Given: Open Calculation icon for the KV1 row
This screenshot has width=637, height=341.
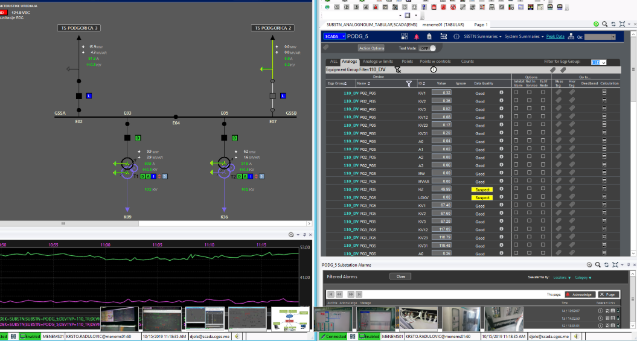Looking at the screenshot, I should coord(604,93).
